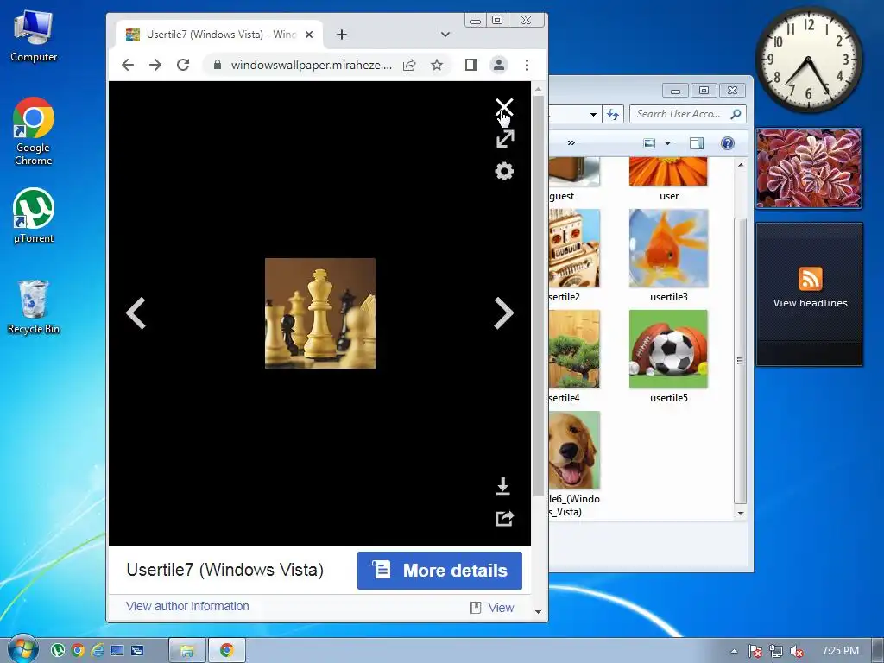The height and width of the screenshot is (663, 884).
Task: Open Explorer help button
Action: click(x=728, y=143)
